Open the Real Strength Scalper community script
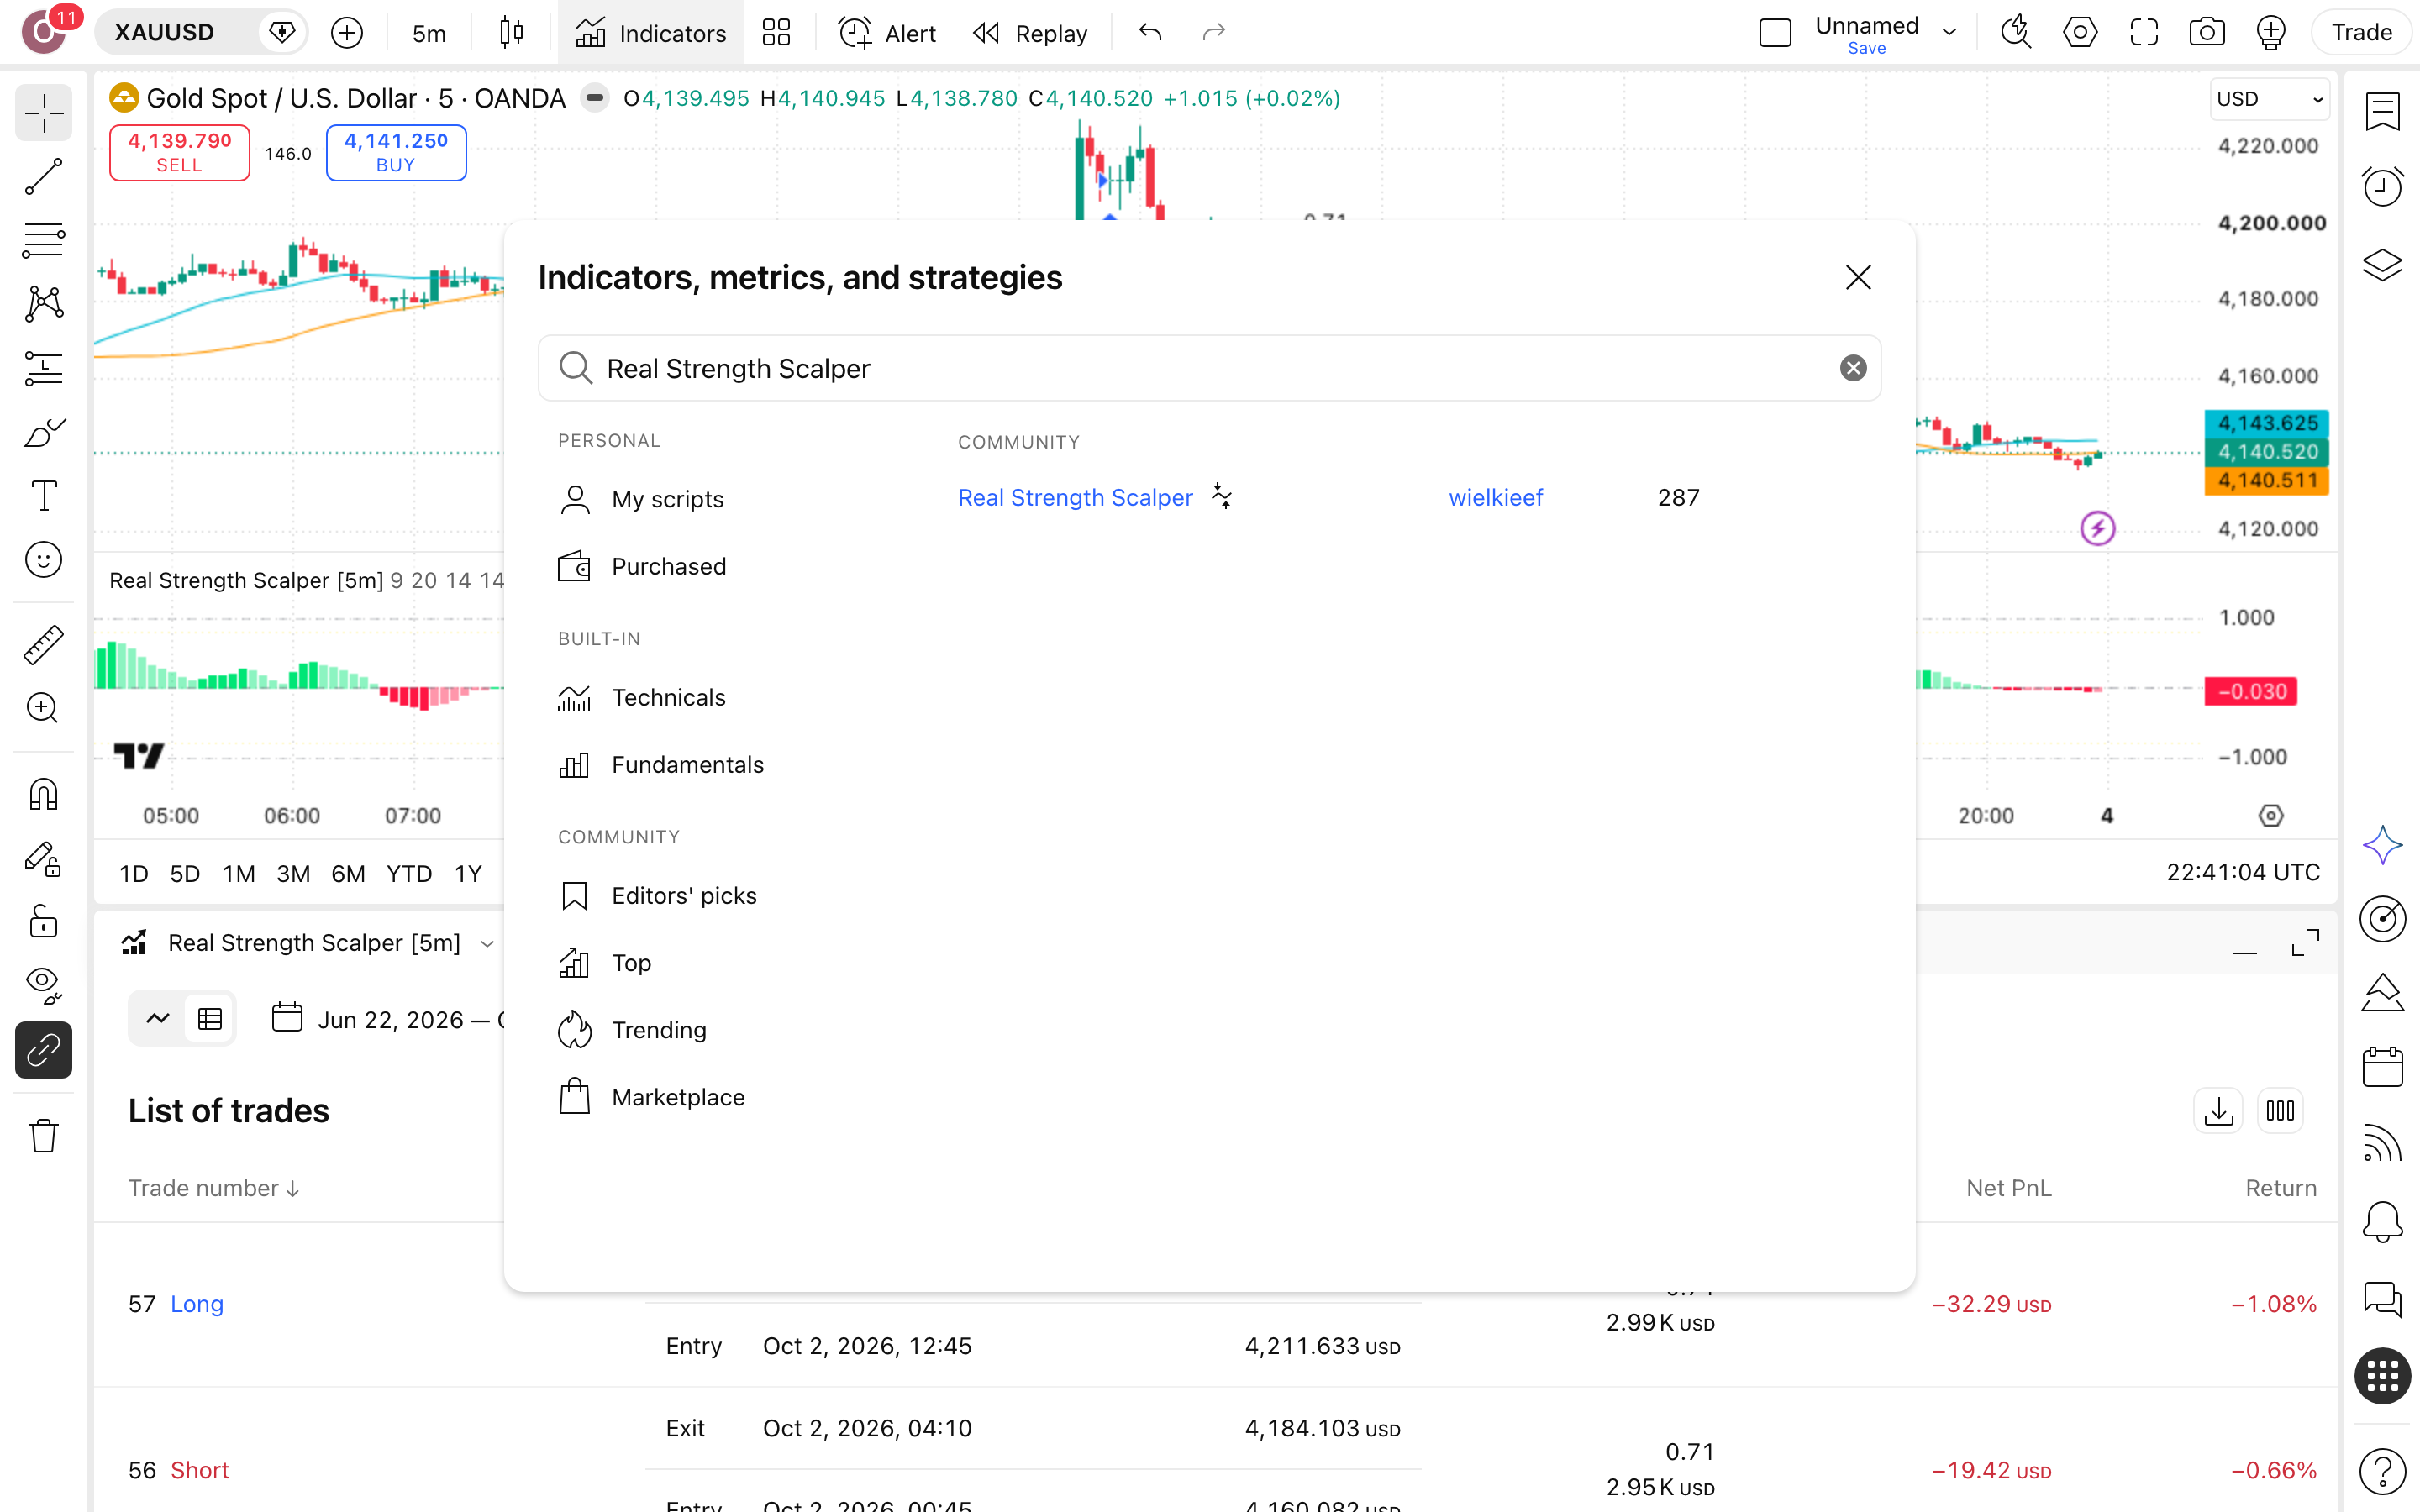 pos(1075,497)
